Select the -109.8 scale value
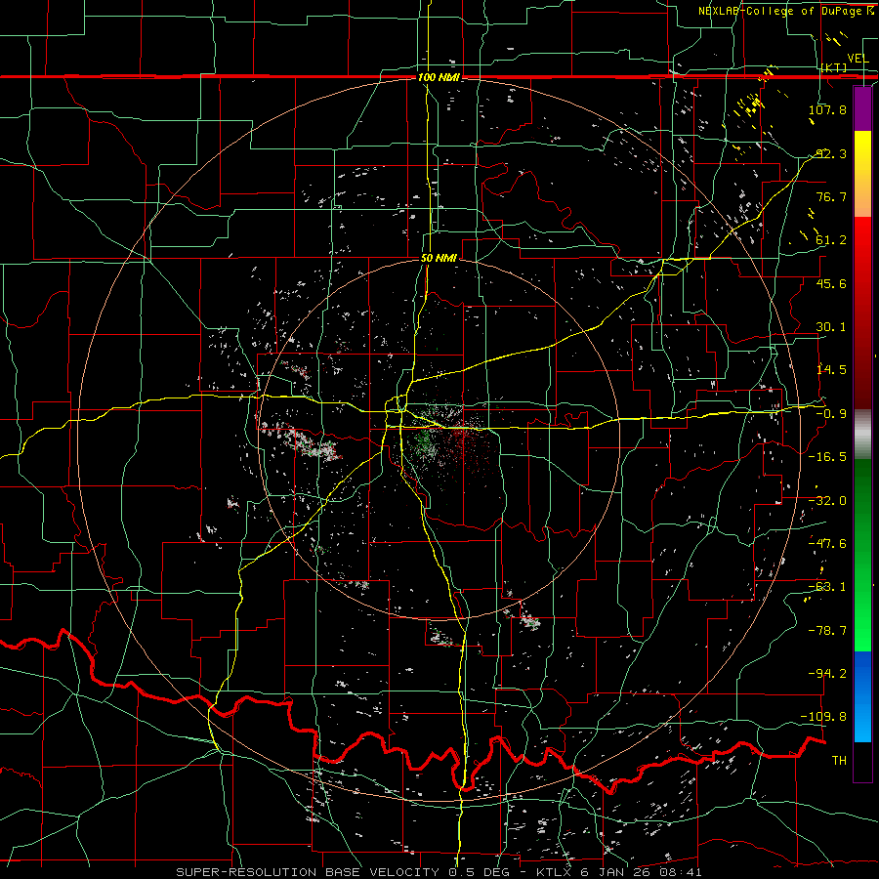 [x=824, y=717]
